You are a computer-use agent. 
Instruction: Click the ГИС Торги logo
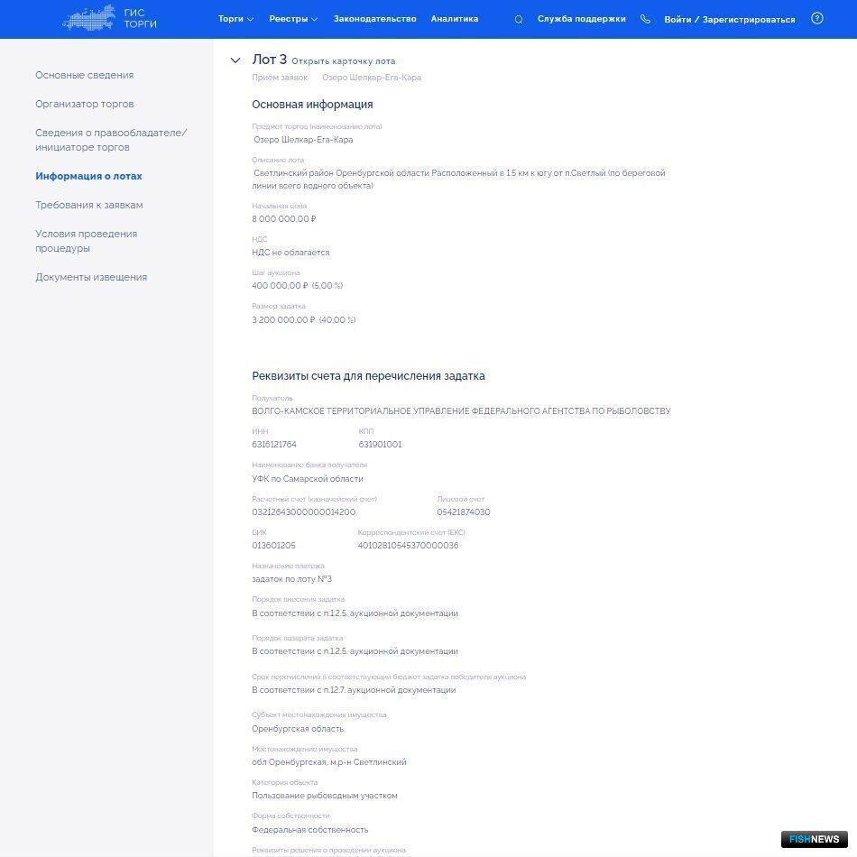pyautogui.click(x=109, y=19)
